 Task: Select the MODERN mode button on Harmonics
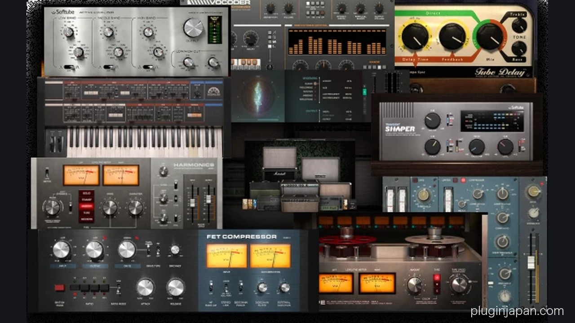tap(86, 219)
